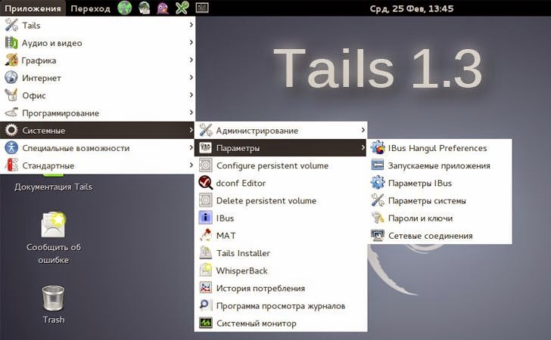The width and height of the screenshot is (551, 340).
Task: Click the Интернет menu label
Action: tap(42, 78)
